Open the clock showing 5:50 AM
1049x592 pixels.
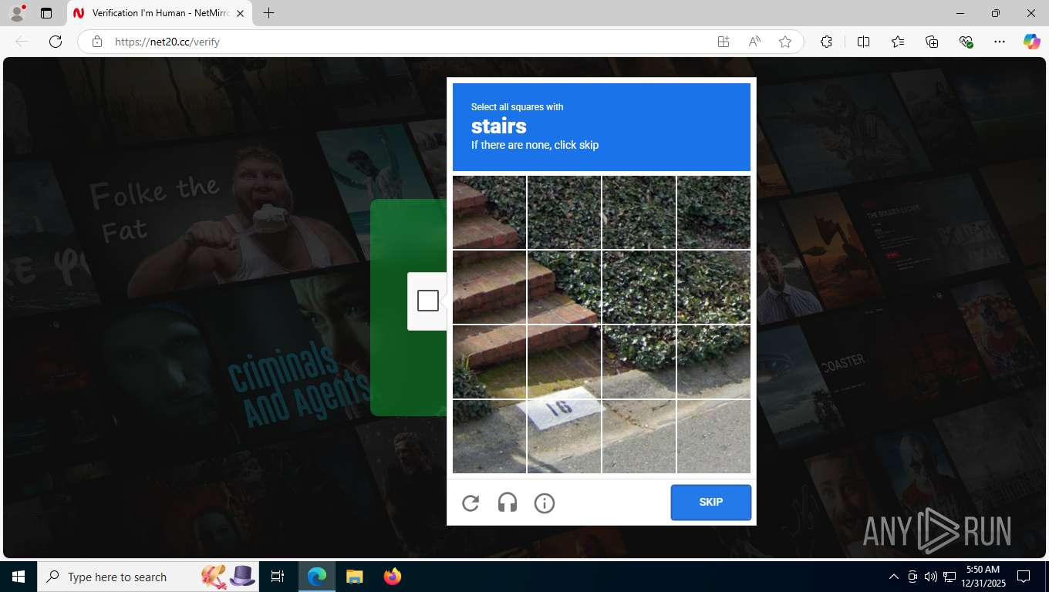point(983,577)
